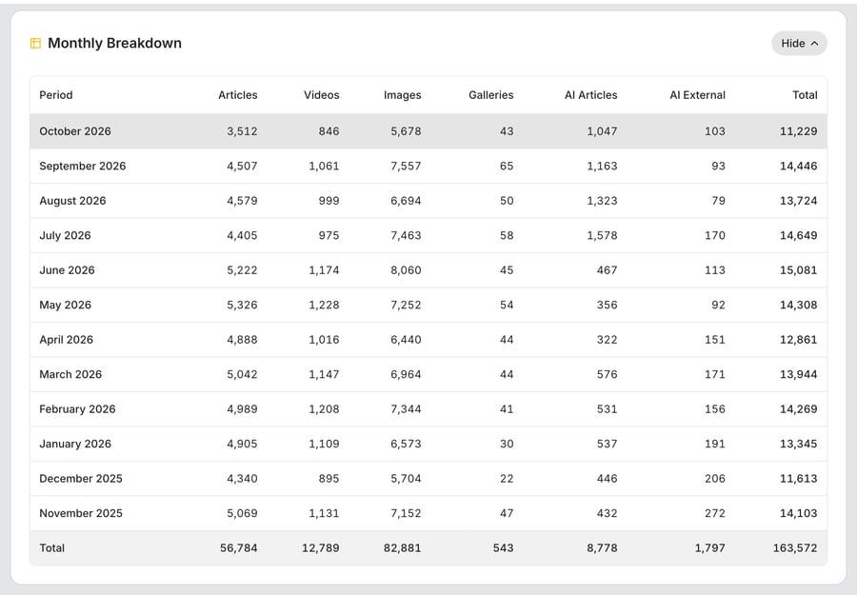The width and height of the screenshot is (857, 595).
Task: Click the Total row label at bottom
Action: point(52,548)
